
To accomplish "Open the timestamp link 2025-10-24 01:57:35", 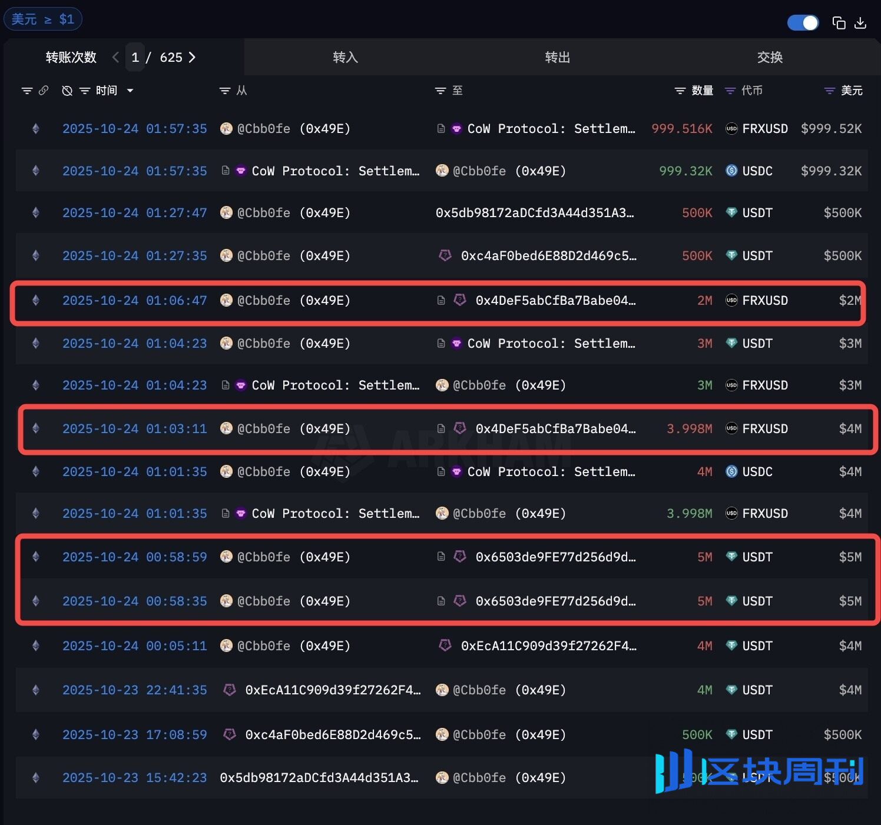I will tap(134, 128).
